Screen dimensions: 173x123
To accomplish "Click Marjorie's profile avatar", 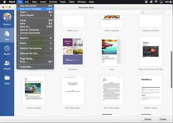I will click(x=7, y=17).
